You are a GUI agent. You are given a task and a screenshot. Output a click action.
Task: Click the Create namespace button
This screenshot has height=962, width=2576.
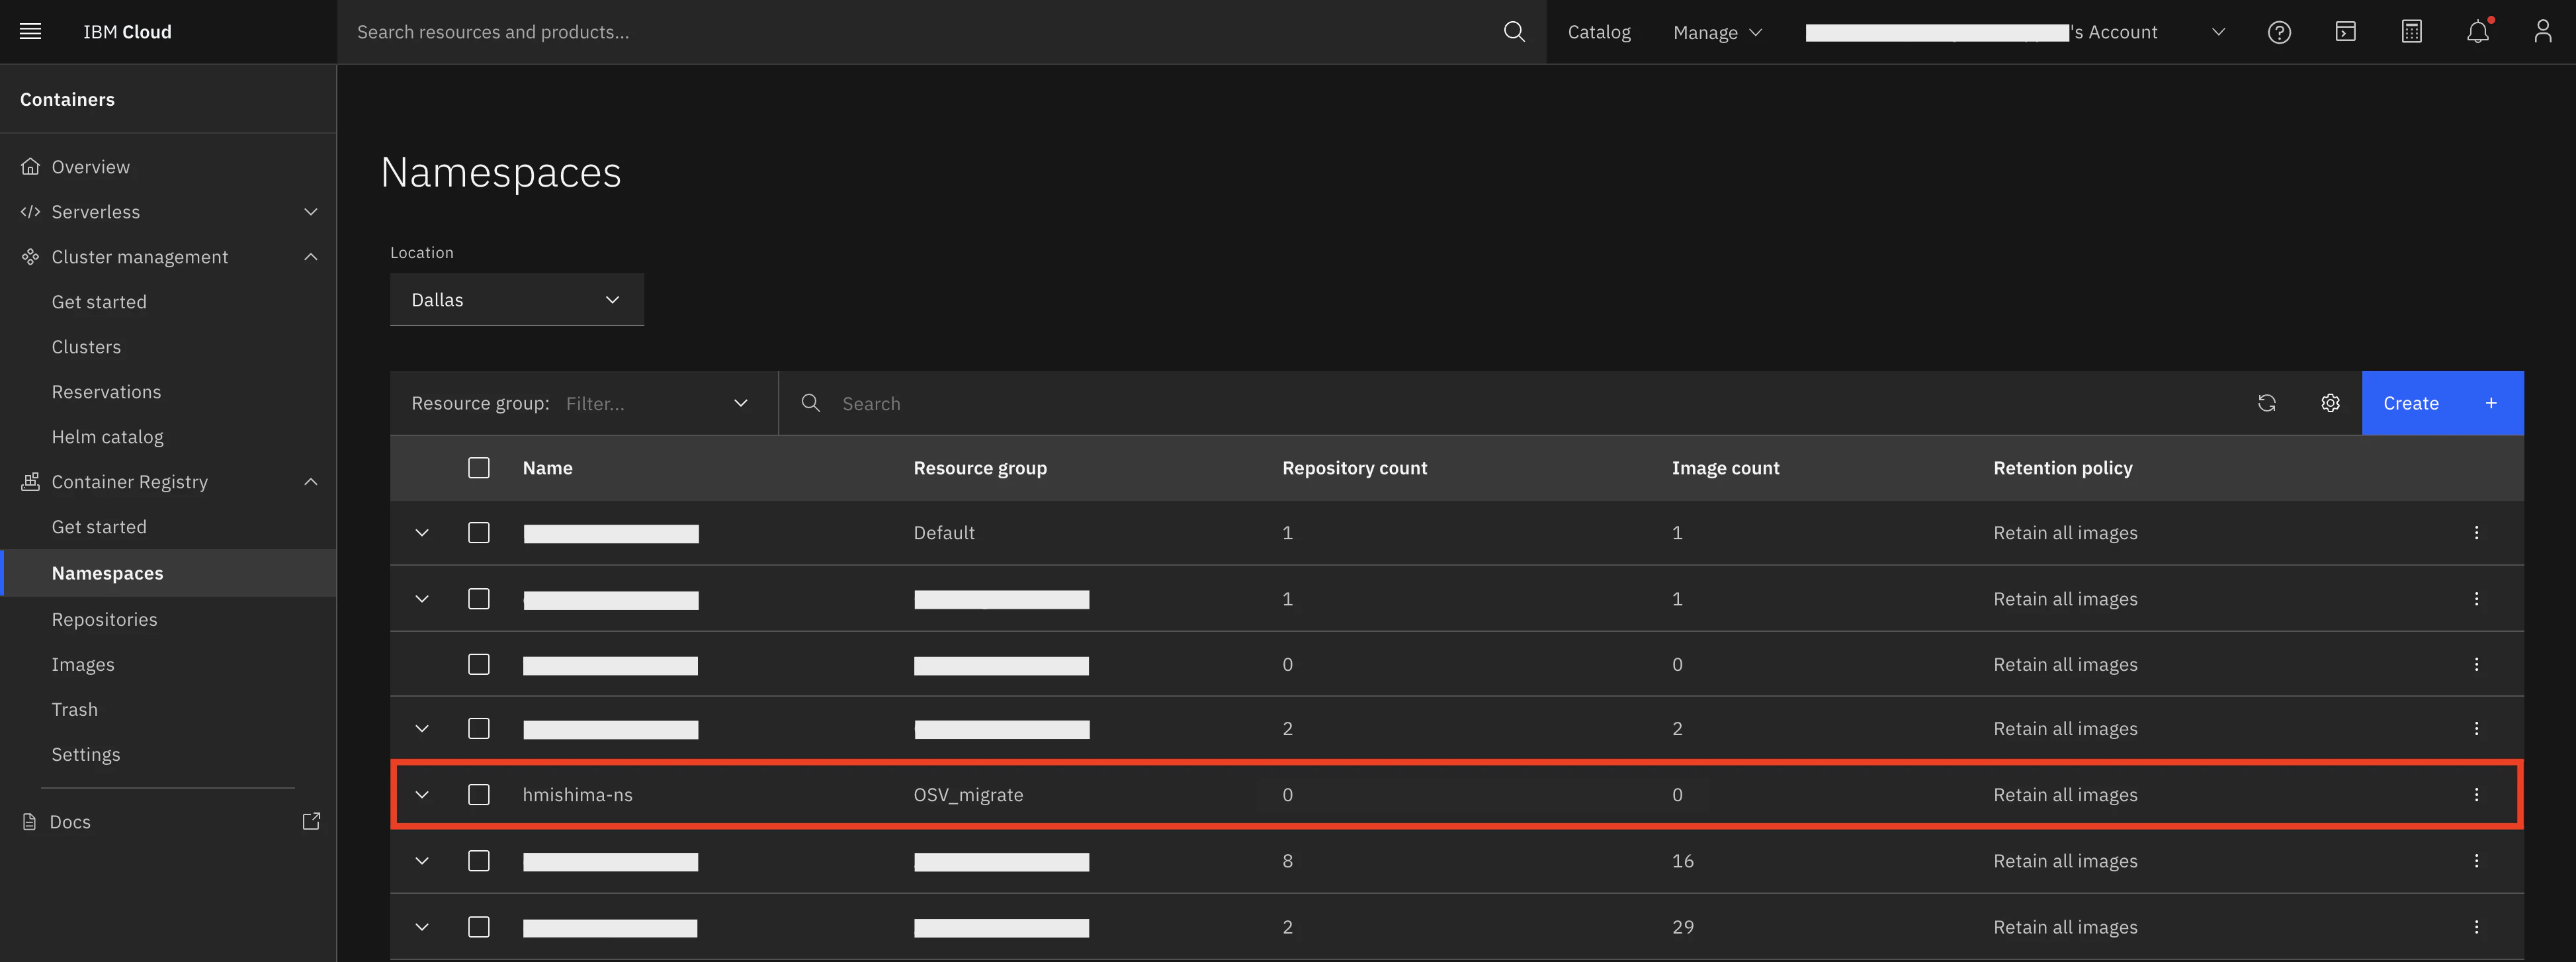click(x=2441, y=403)
